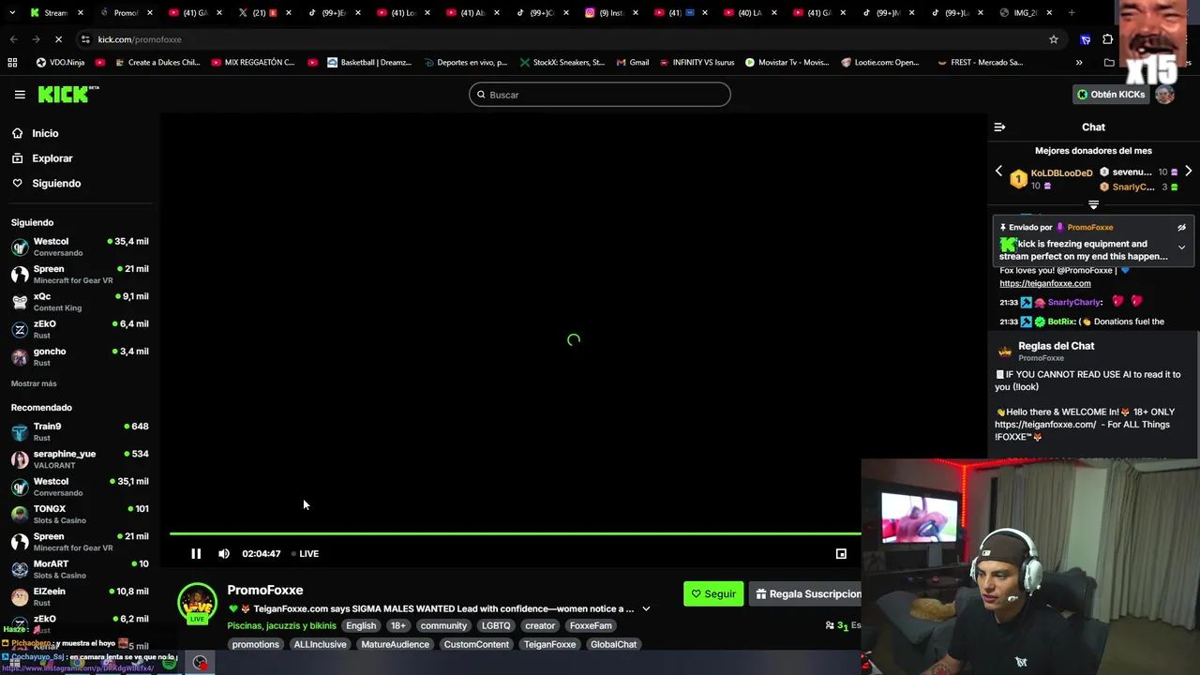Open Basketball | Dreamz bookmark
Screen dimensions: 1200x675
tap(367, 63)
